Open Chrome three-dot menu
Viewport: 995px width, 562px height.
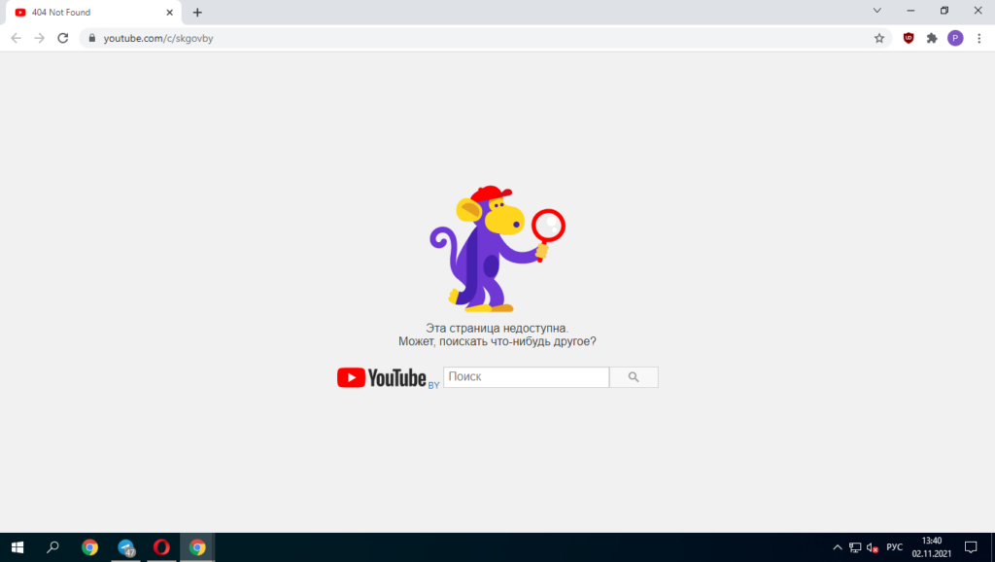tap(978, 38)
